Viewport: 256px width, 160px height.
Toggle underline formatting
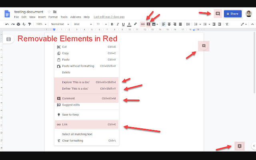[x=123, y=24]
